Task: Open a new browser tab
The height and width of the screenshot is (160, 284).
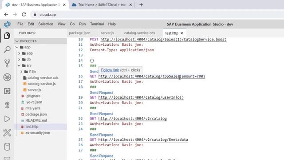Action: (141, 5)
